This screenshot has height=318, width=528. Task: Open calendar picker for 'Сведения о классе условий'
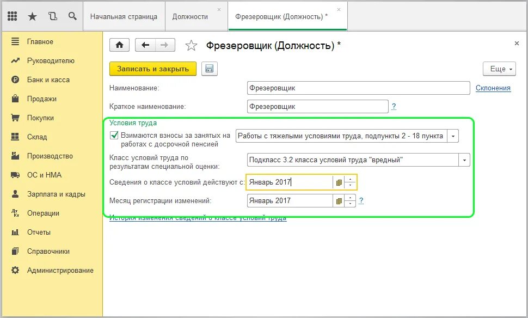point(339,182)
